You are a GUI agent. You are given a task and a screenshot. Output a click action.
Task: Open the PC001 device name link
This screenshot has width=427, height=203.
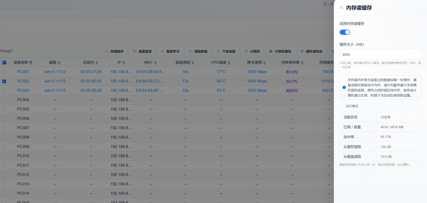coord(23,72)
